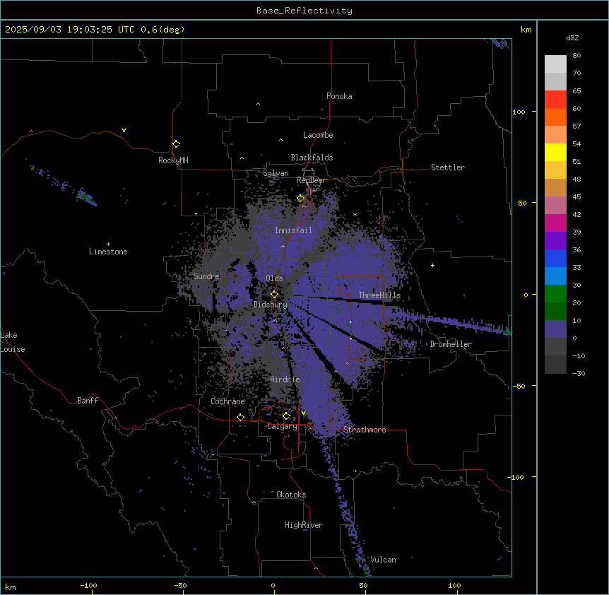Click the -100 km mark on bottom axis
This screenshot has width=609, height=595.
click(88, 585)
